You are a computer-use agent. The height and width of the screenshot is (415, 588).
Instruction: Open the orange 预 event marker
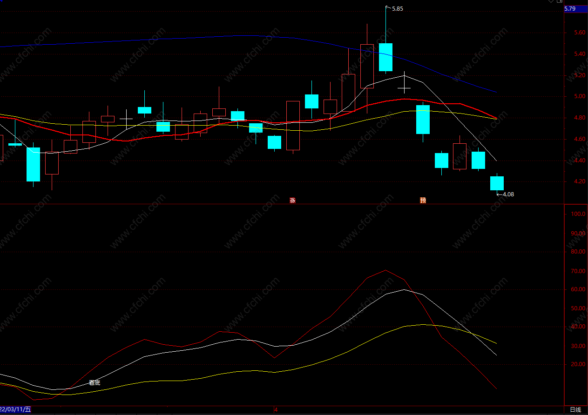pyautogui.click(x=423, y=201)
